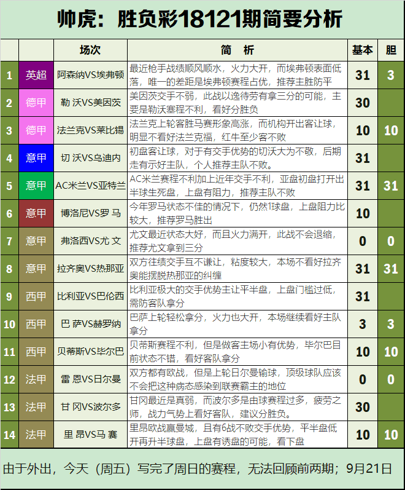Click match cell 雷 恩VS日尔曼
Viewport: 405px width, 490px height.
(x=90, y=379)
